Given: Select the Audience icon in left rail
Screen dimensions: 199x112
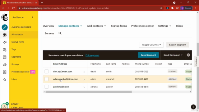Looking at the screenshot, I should (x=5, y=35).
